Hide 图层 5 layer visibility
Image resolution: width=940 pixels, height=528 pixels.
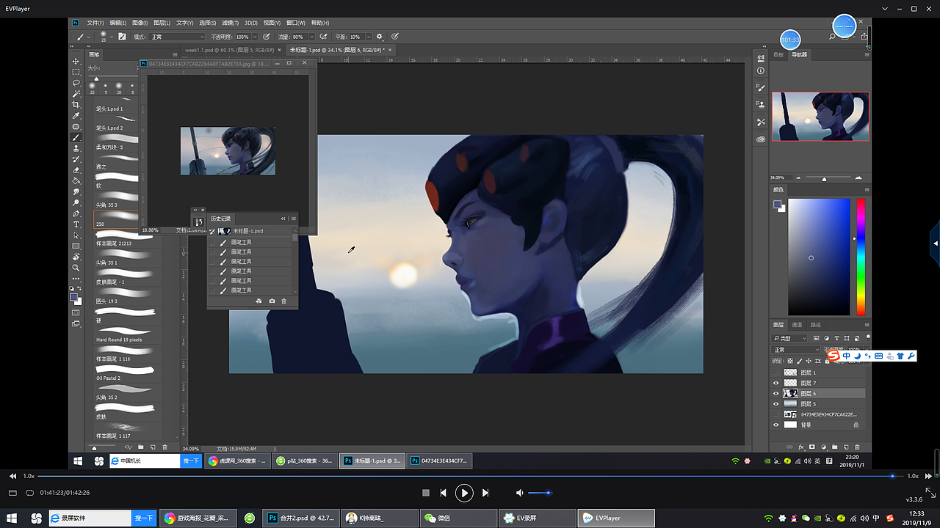776,404
